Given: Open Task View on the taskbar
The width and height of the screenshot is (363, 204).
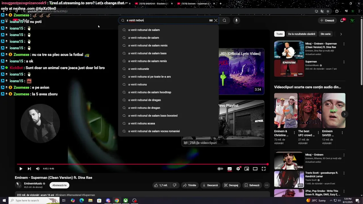Looking at the screenshot, I should 64,201.
